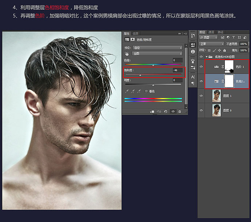
Task: Hide the 色阶 1 layer
Action: coord(201,66)
